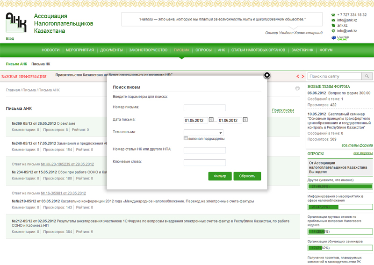Open calendar picker for start date
This screenshot has width=374, height=265.
click(x=211, y=120)
